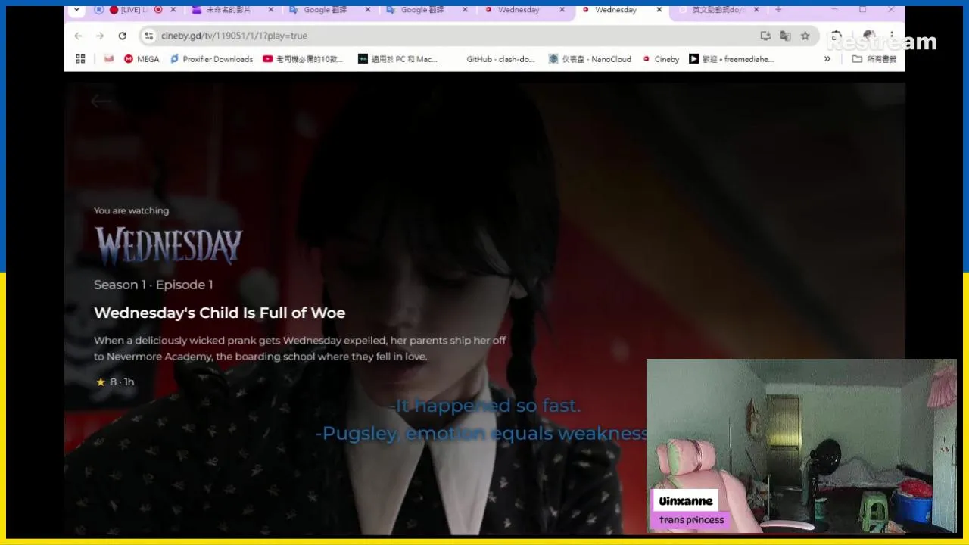Image resolution: width=969 pixels, height=545 pixels.
Task: Open the apps grid icon in bookmarks bar
Action: (x=80, y=59)
